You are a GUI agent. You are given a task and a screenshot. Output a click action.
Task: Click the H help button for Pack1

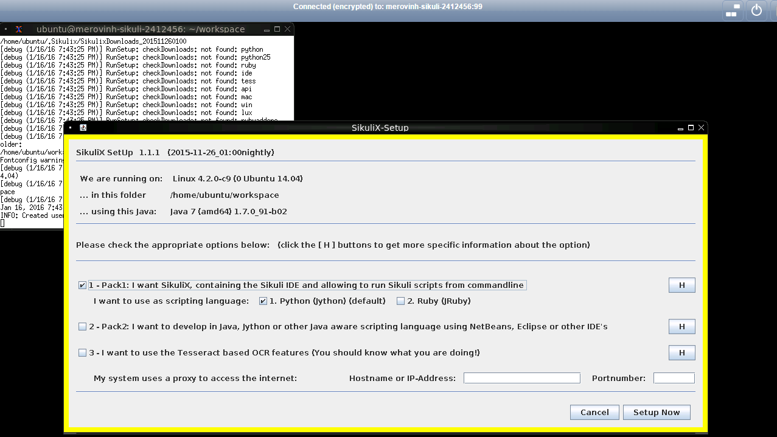(x=681, y=285)
